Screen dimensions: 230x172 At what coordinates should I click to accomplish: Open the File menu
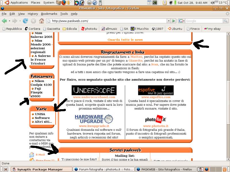(x=4, y=14)
